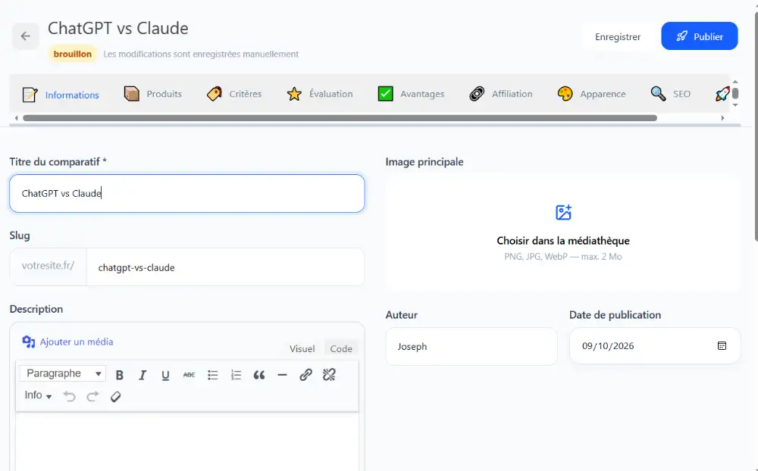The image size is (758, 471).
Task: Go back using the arrow button
Action: [x=26, y=36]
